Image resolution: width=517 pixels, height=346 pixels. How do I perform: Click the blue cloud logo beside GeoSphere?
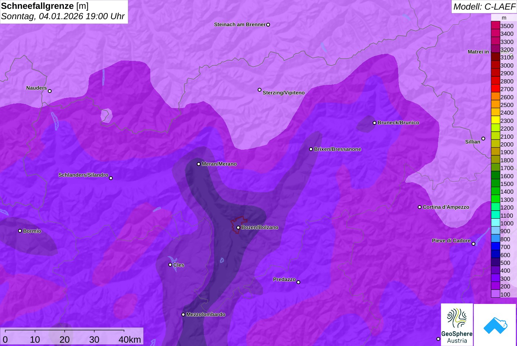tap(495, 325)
